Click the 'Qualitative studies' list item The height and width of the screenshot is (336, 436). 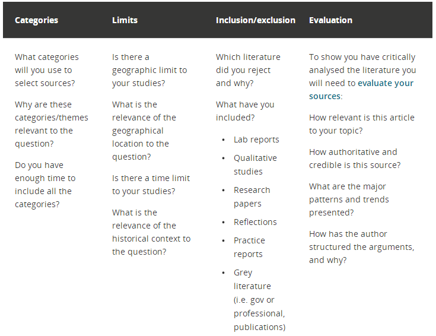[255, 164]
